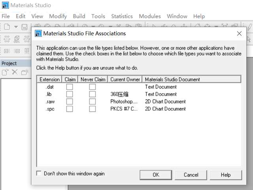253x190 pixels.
Task: Tick the Never Claim checkbox for .lib
Action: coord(92,94)
